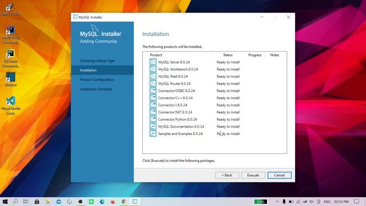Select the Connector/J 8.0.24 row text
This screenshot has height=206, width=366.
(x=173, y=105)
